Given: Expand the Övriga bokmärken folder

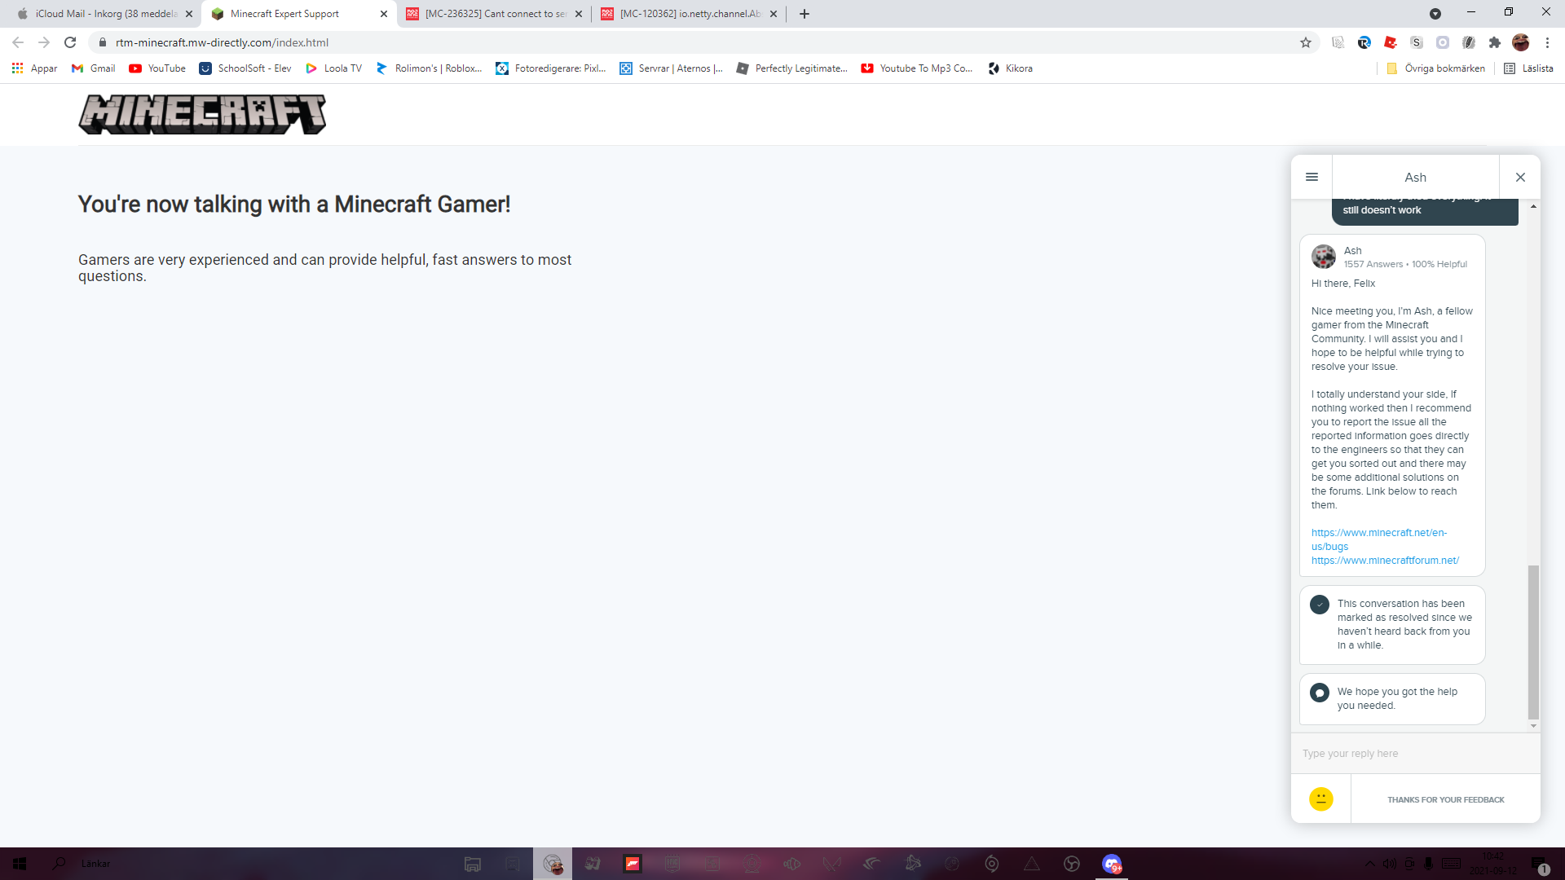Looking at the screenshot, I should point(1436,68).
